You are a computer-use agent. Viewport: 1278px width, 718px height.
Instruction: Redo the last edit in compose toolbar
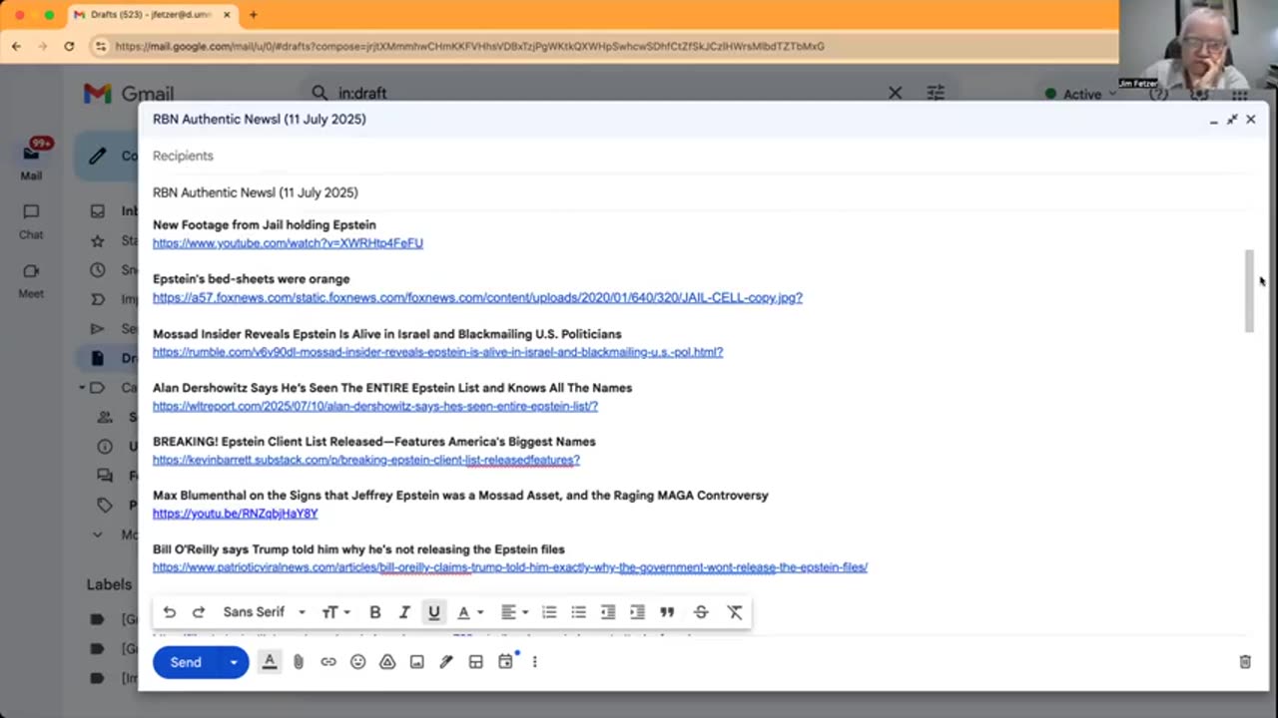tap(199, 612)
